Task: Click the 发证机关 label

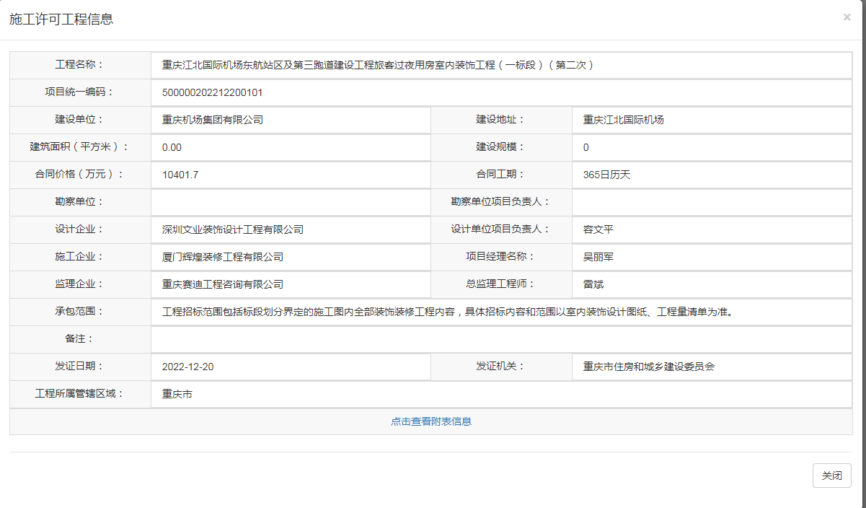Action: pyautogui.click(x=501, y=366)
